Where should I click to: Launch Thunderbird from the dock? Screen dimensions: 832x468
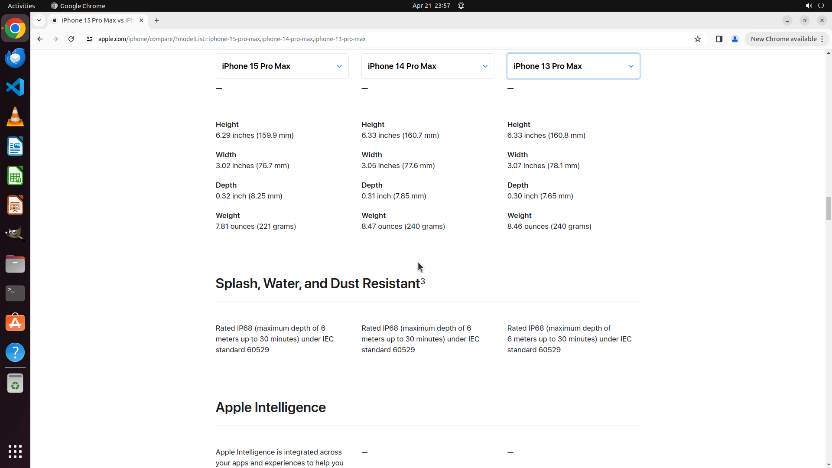(15, 58)
